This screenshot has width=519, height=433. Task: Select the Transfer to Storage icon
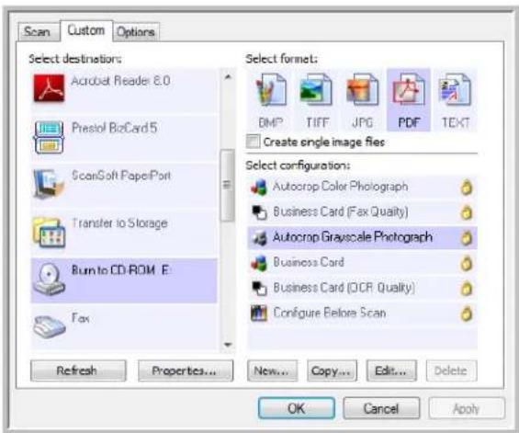pyautogui.click(x=49, y=233)
